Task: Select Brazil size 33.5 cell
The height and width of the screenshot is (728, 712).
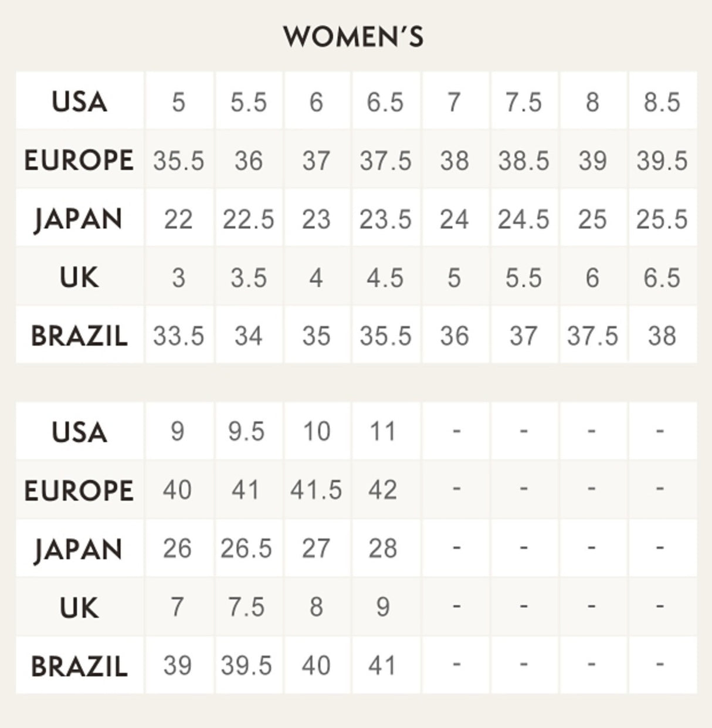Action: [x=179, y=336]
